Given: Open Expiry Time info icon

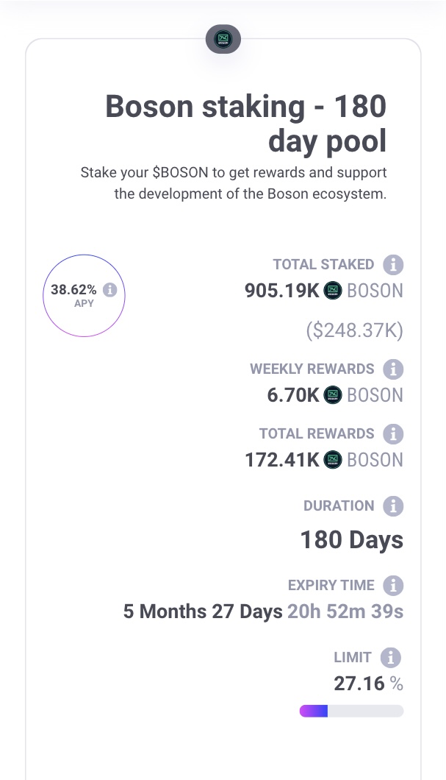Looking at the screenshot, I should pyautogui.click(x=393, y=586).
